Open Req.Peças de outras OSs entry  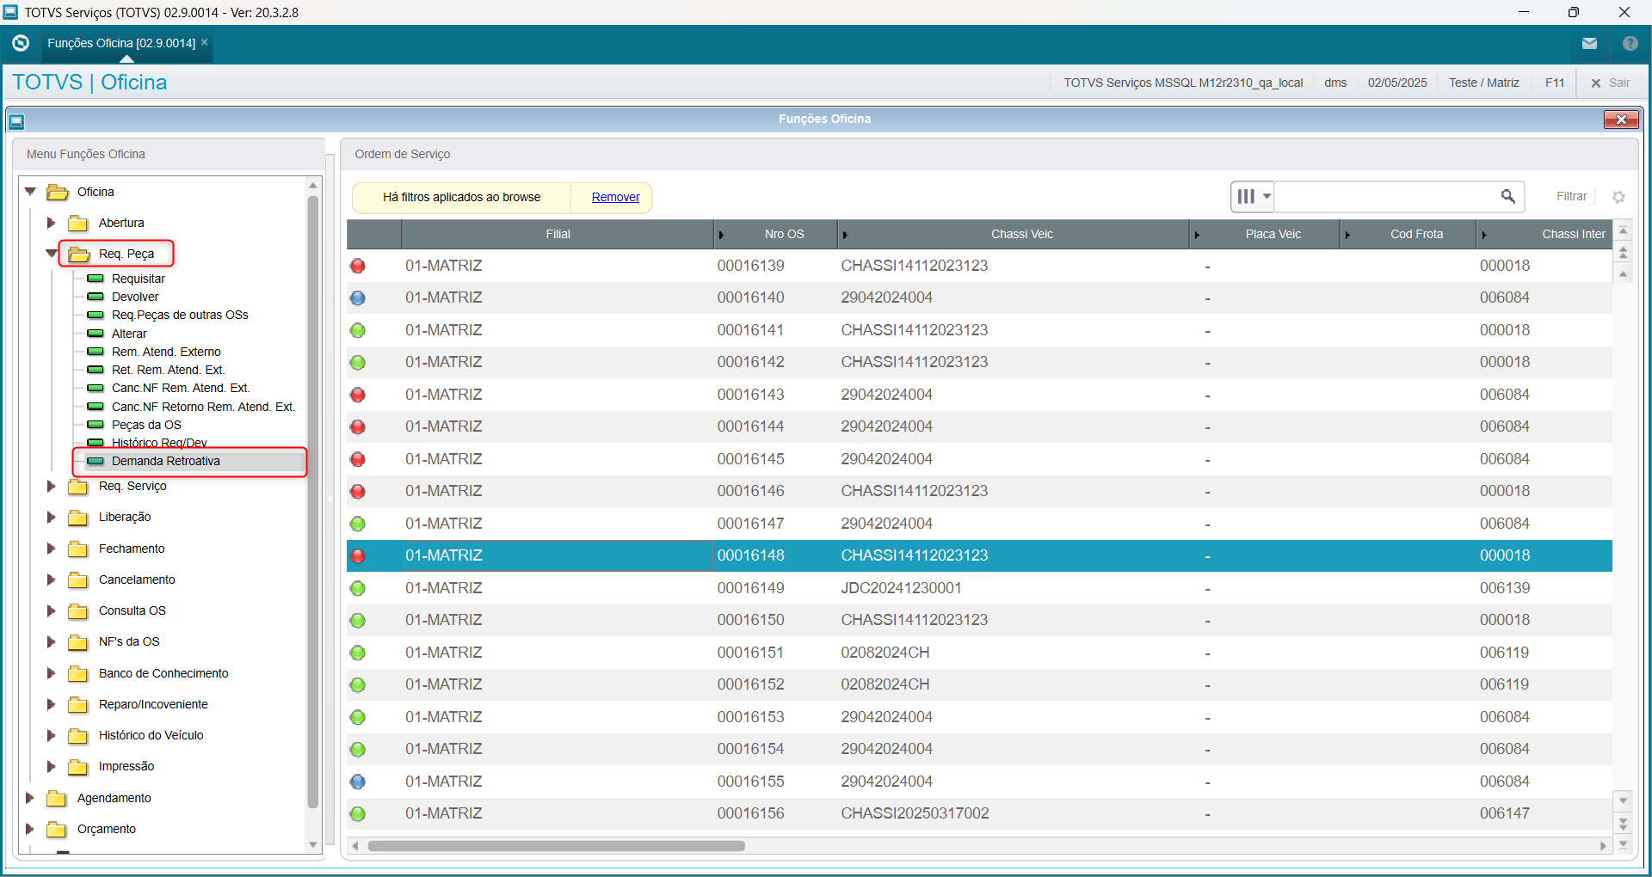tap(180, 315)
